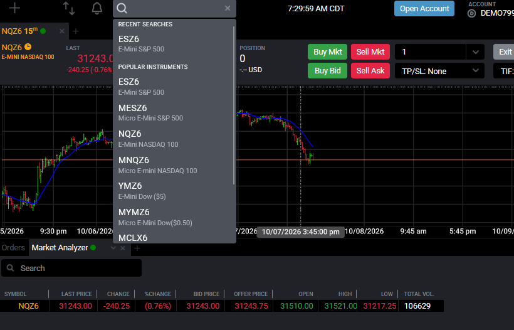This screenshot has height=330, width=514.
Task: Close the NQZ6 15m chart tab
Action: click(x=62, y=31)
